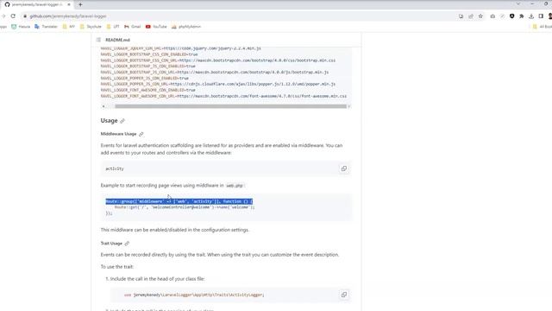This screenshot has width=552, height=311.
Task: Click the anchor link icon beside Middleware Usage
Action: (141, 134)
